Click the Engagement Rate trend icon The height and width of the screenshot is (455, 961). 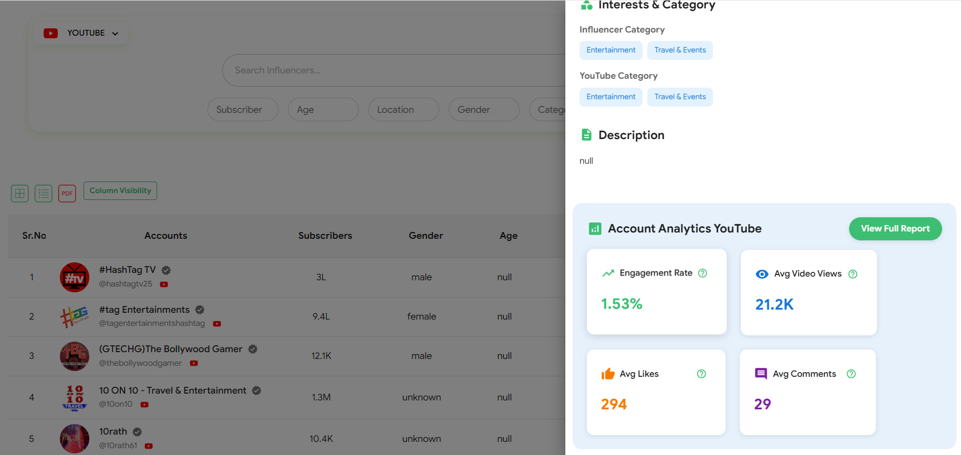(x=608, y=273)
